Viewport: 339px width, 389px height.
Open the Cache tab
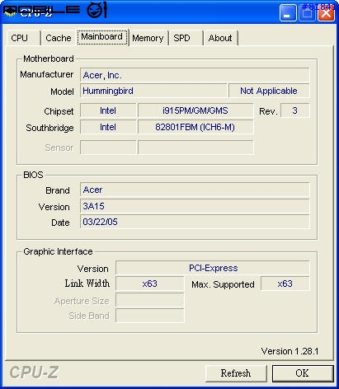pos(59,38)
